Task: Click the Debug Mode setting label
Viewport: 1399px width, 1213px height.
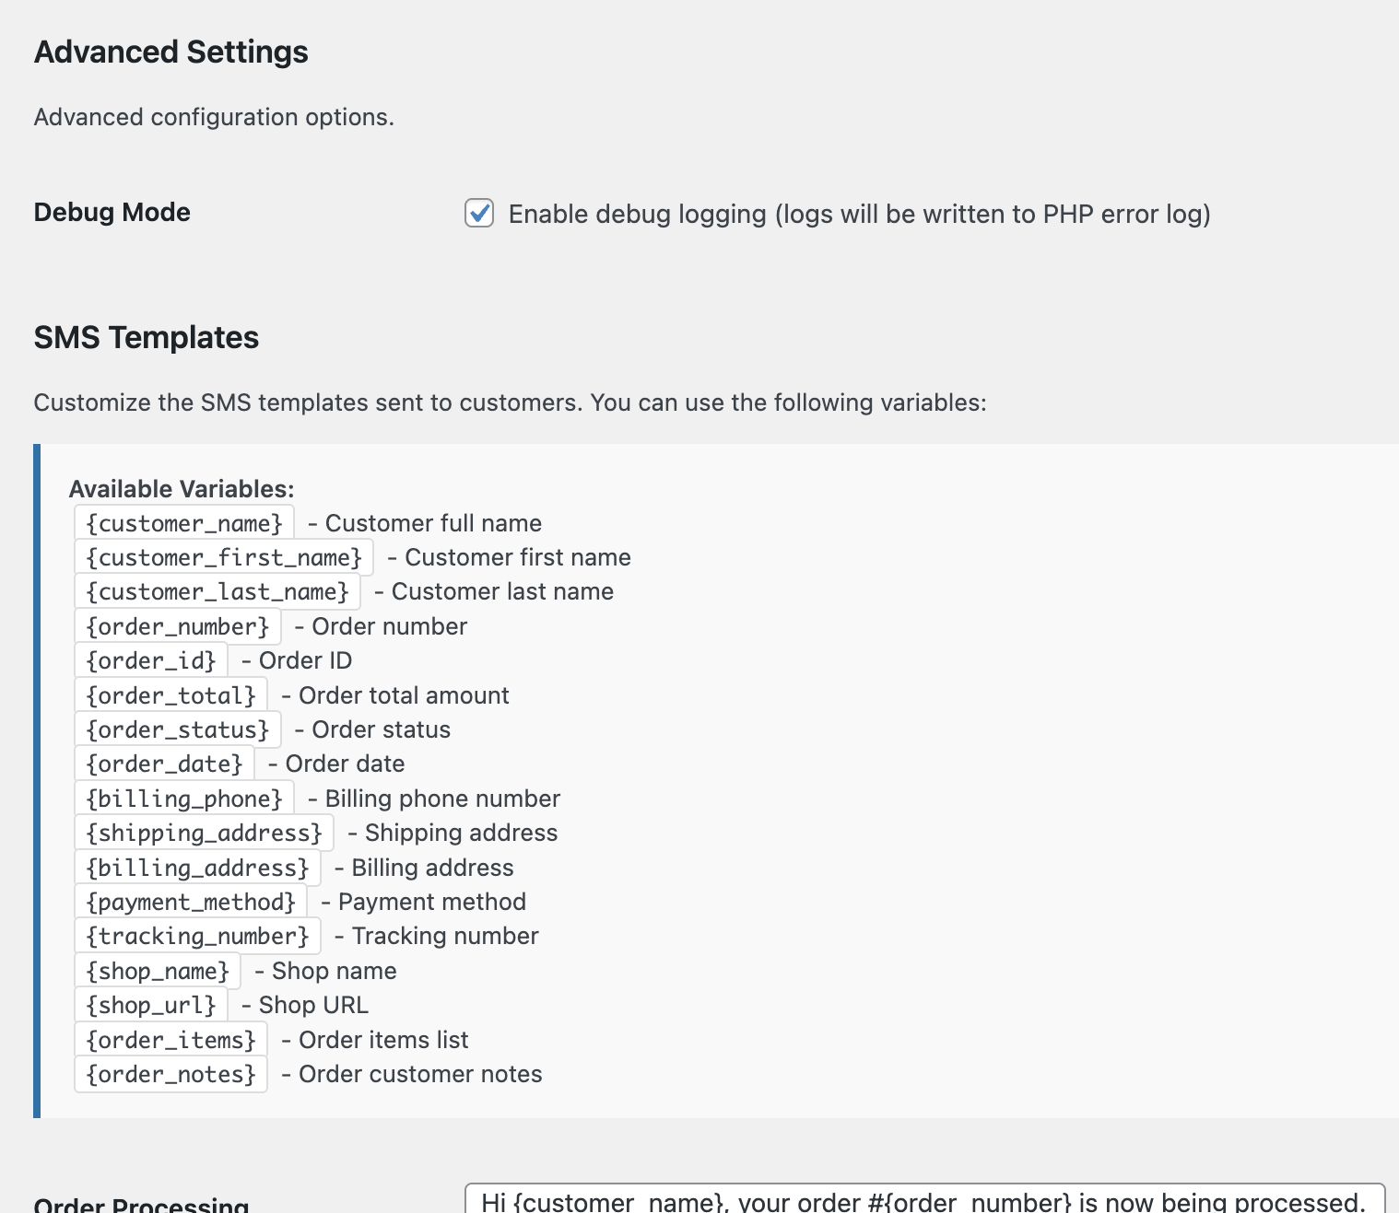Action: 112,213
